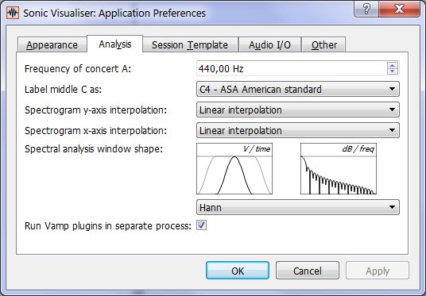Viewport: 426px width, 296px height.
Task: Open the Hann window shape dropdown
Action: pyautogui.click(x=298, y=207)
